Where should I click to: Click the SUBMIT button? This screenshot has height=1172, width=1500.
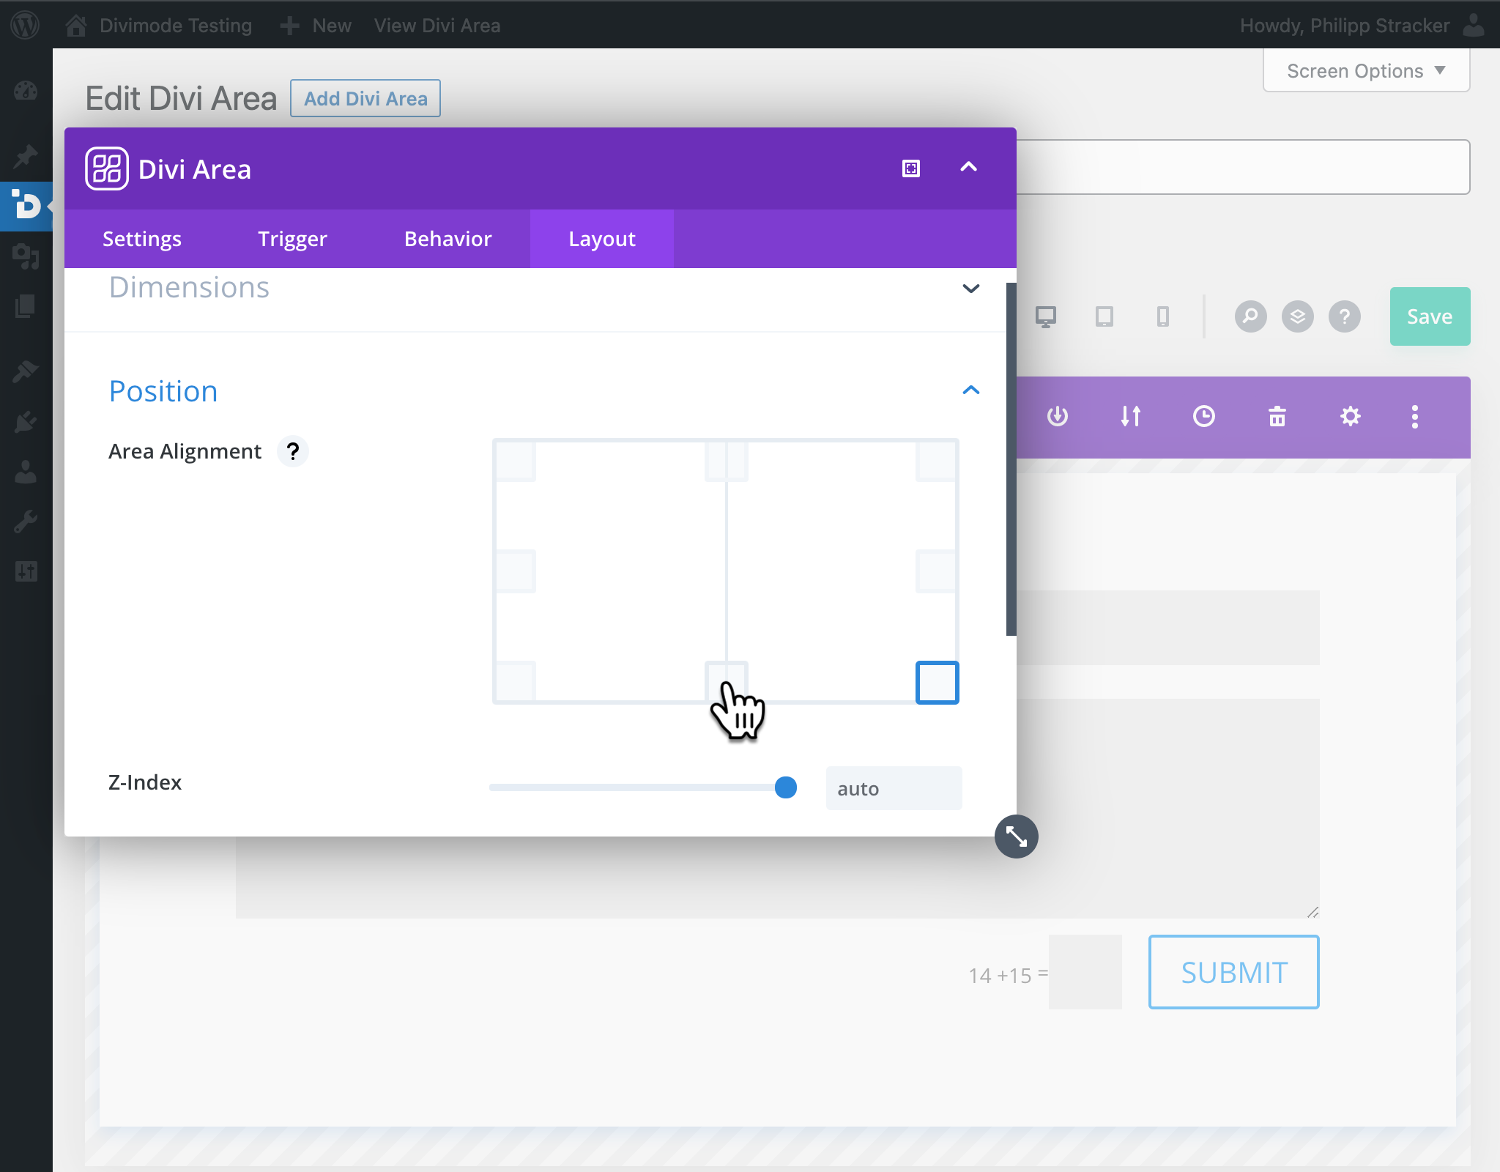coord(1234,972)
